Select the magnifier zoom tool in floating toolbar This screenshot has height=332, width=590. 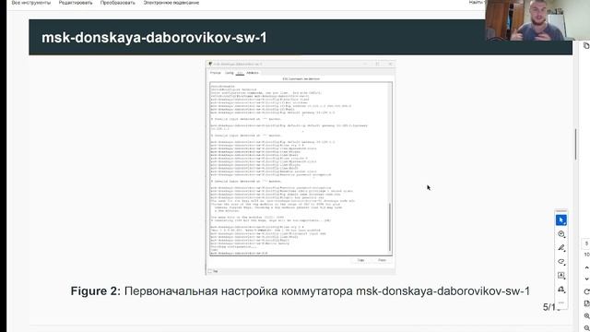561,234
